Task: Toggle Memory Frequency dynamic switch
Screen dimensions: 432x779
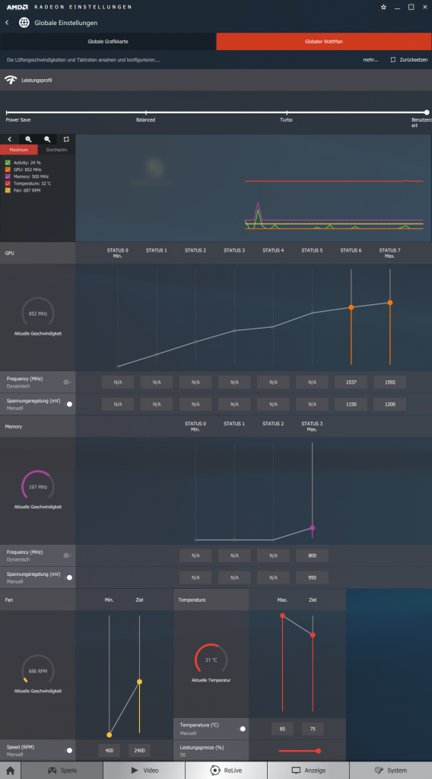Action: pos(68,555)
